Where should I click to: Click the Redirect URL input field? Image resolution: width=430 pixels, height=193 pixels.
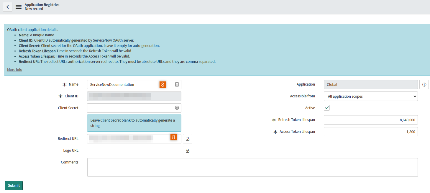[134, 139]
